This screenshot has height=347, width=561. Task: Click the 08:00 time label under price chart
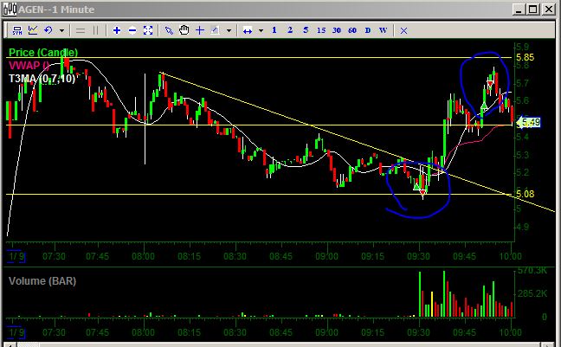tap(143, 256)
